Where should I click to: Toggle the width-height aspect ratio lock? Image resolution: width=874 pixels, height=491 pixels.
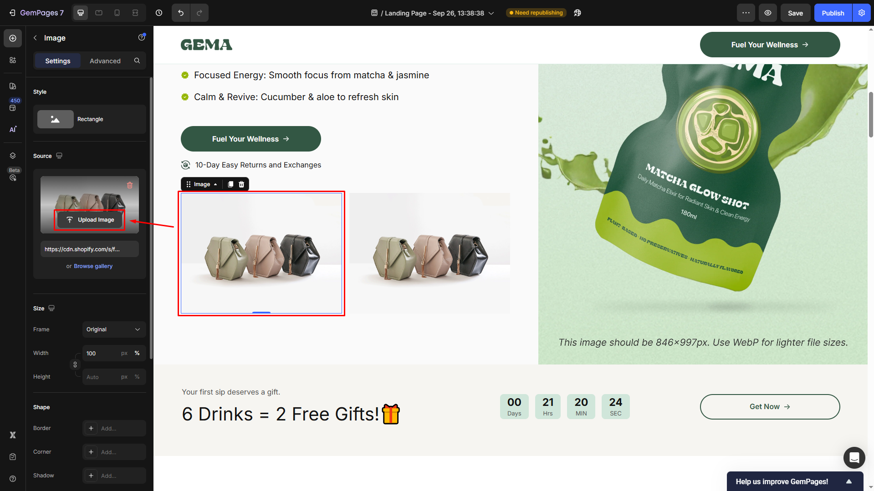pos(75,364)
